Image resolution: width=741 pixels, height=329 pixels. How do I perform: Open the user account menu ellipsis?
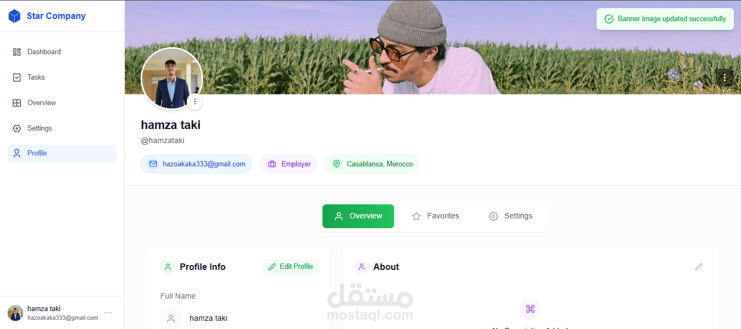[x=108, y=313]
